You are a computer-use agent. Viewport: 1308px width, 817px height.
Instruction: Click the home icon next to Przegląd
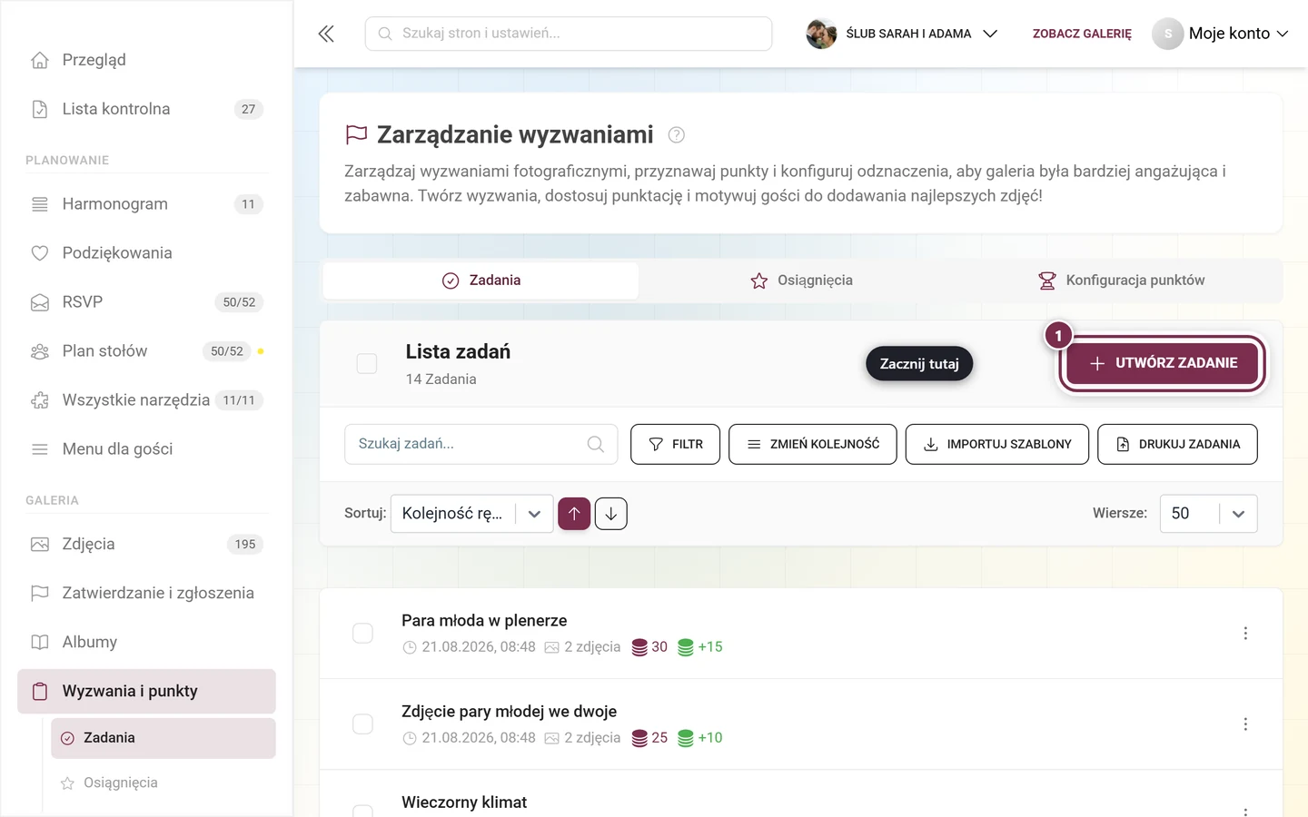[40, 60]
